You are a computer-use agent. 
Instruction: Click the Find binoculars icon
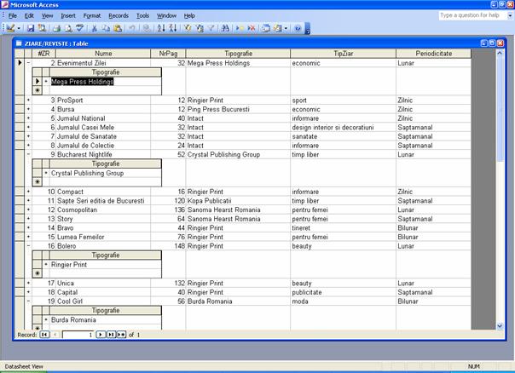click(224, 28)
